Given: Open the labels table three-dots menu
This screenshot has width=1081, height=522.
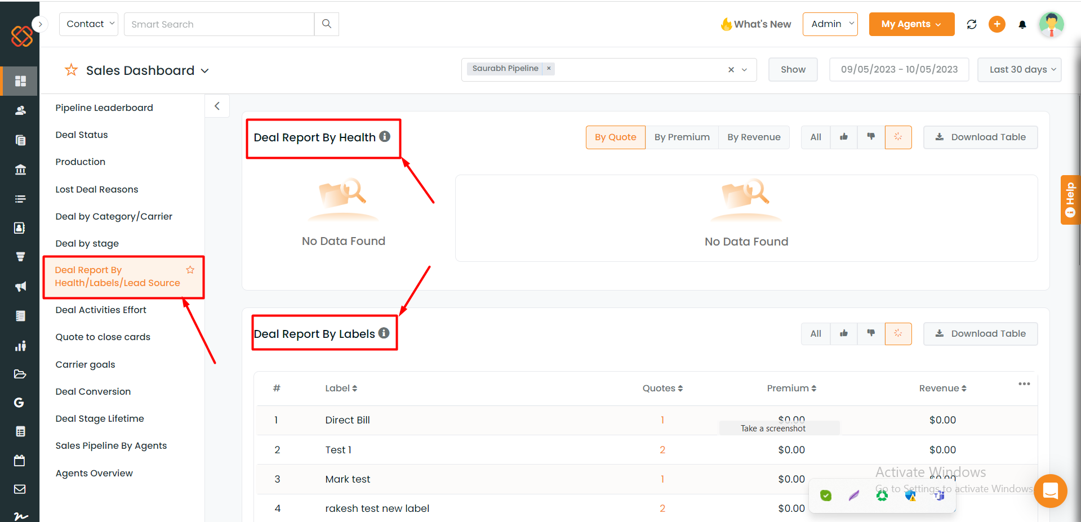Looking at the screenshot, I should [x=1024, y=384].
